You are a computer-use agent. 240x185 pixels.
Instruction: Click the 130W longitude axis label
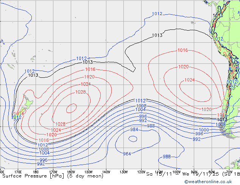pos(124,172)
